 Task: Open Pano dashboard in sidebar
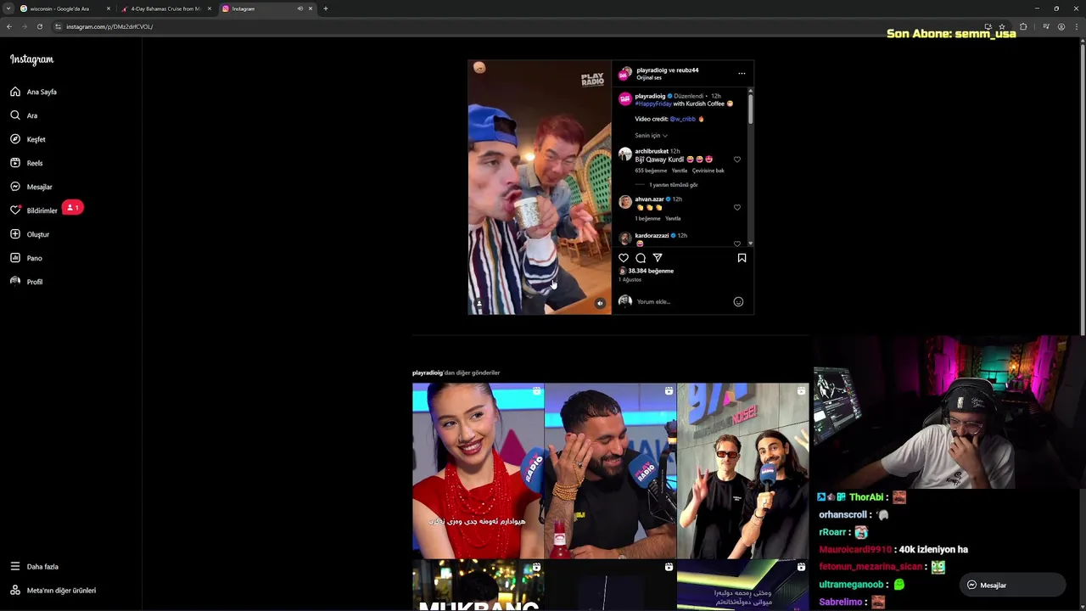[27, 258]
